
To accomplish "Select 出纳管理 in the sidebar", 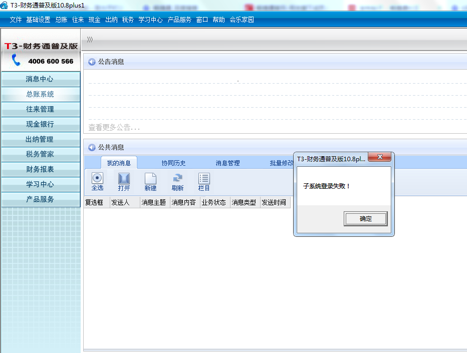I will pyautogui.click(x=41, y=139).
